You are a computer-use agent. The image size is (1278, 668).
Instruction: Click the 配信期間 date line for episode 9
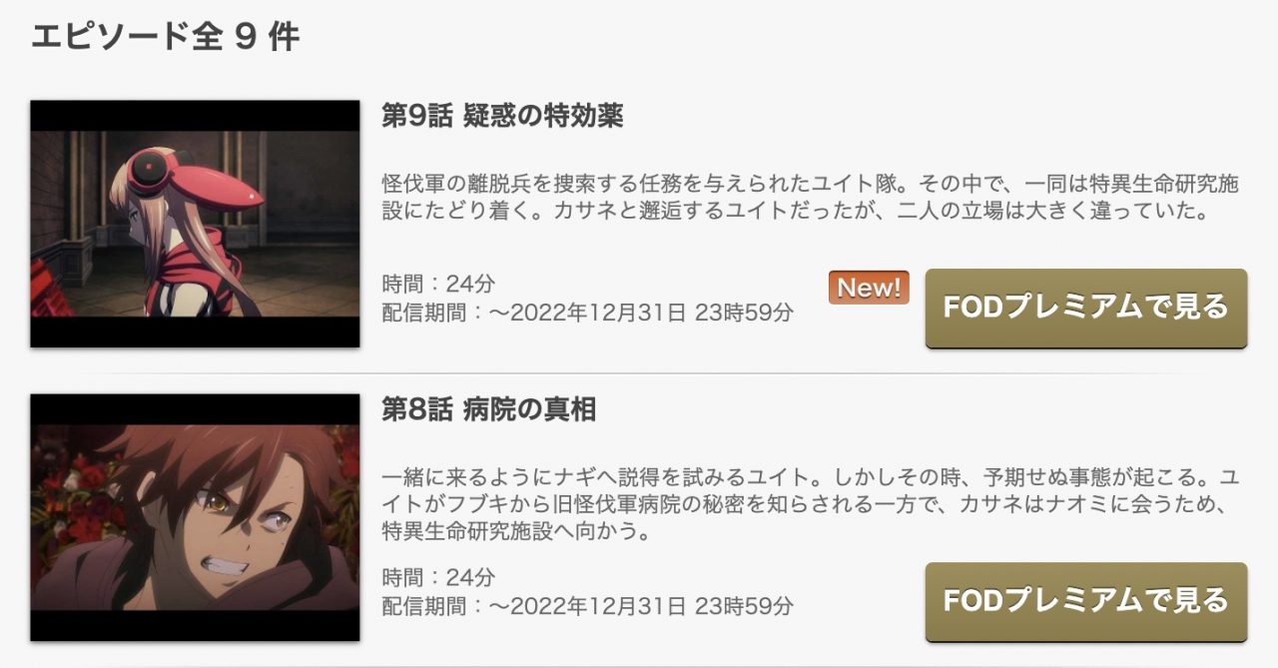[x=588, y=313]
